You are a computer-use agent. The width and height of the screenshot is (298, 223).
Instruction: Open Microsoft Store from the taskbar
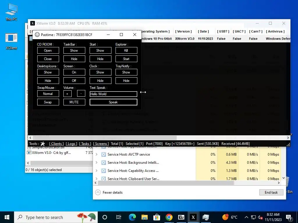point(157,217)
